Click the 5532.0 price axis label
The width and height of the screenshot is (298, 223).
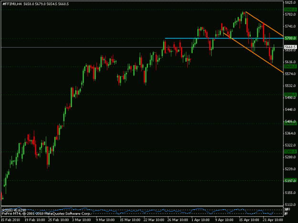(x=290, y=86)
